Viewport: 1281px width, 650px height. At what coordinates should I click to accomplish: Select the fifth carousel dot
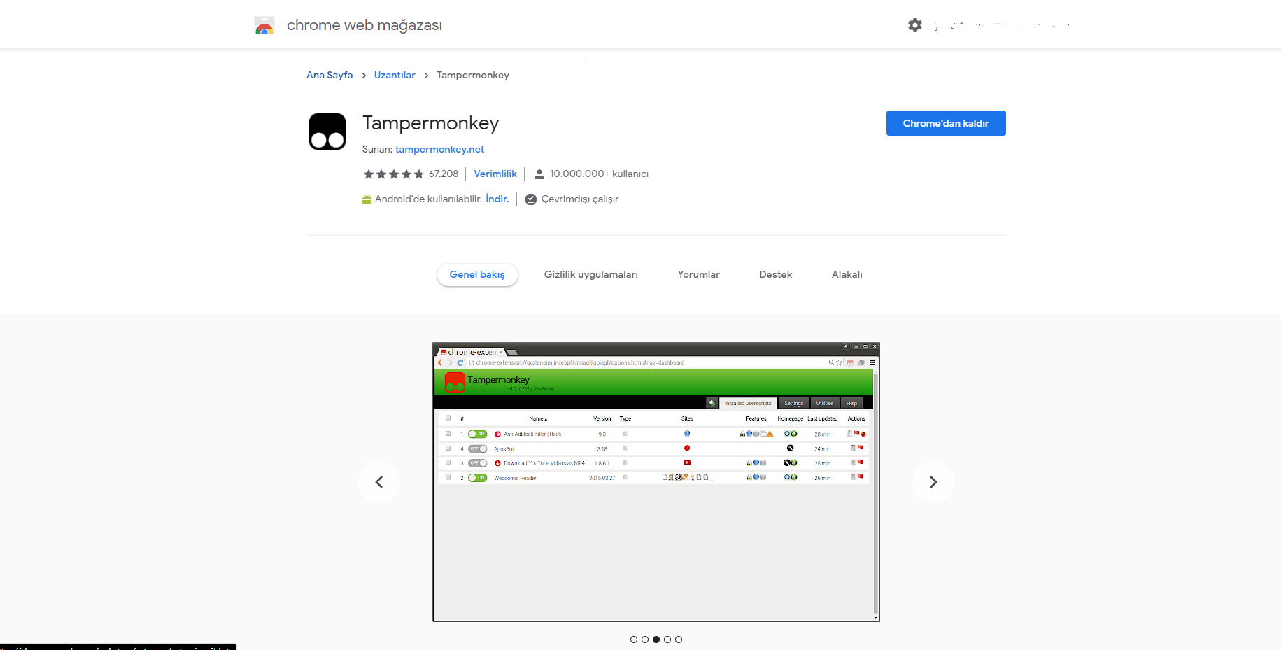[679, 640]
